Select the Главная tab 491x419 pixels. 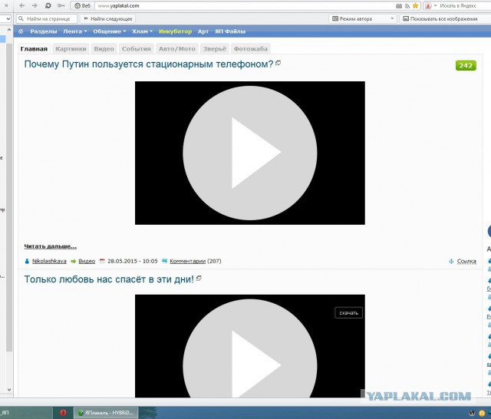click(x=34, y=48)
